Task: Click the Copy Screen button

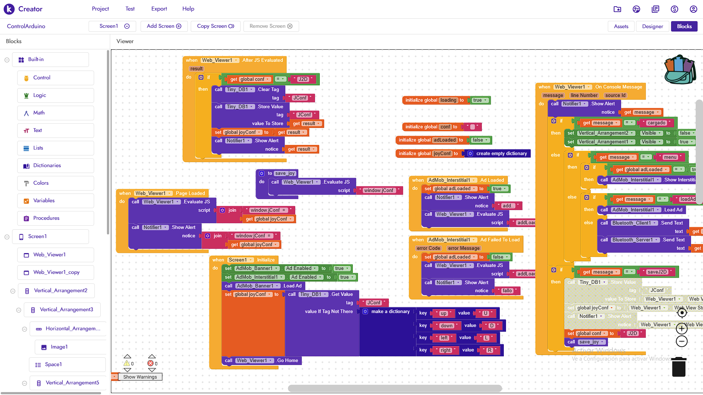Action: (215, 26)
